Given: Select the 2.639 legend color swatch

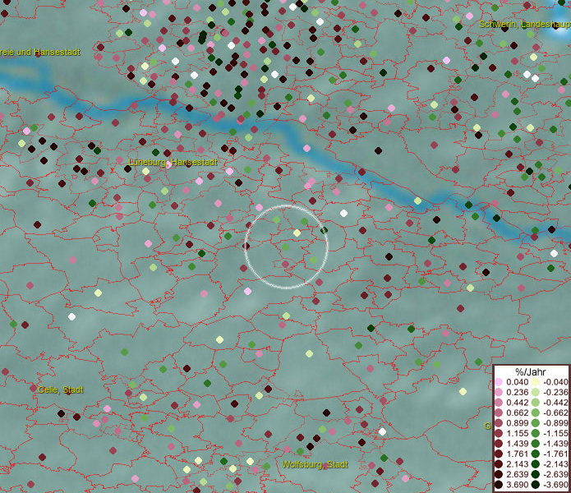Looking at the screenshot, I should click(x=499, y=474).
